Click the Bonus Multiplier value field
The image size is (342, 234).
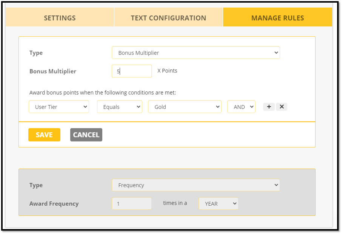(132, 71)
